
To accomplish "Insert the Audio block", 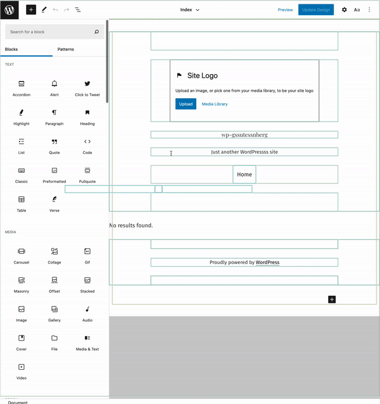I will (x=87, y=313).
